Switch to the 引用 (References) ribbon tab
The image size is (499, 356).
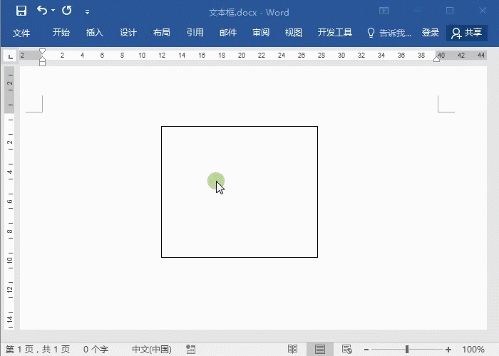[195, 33]
